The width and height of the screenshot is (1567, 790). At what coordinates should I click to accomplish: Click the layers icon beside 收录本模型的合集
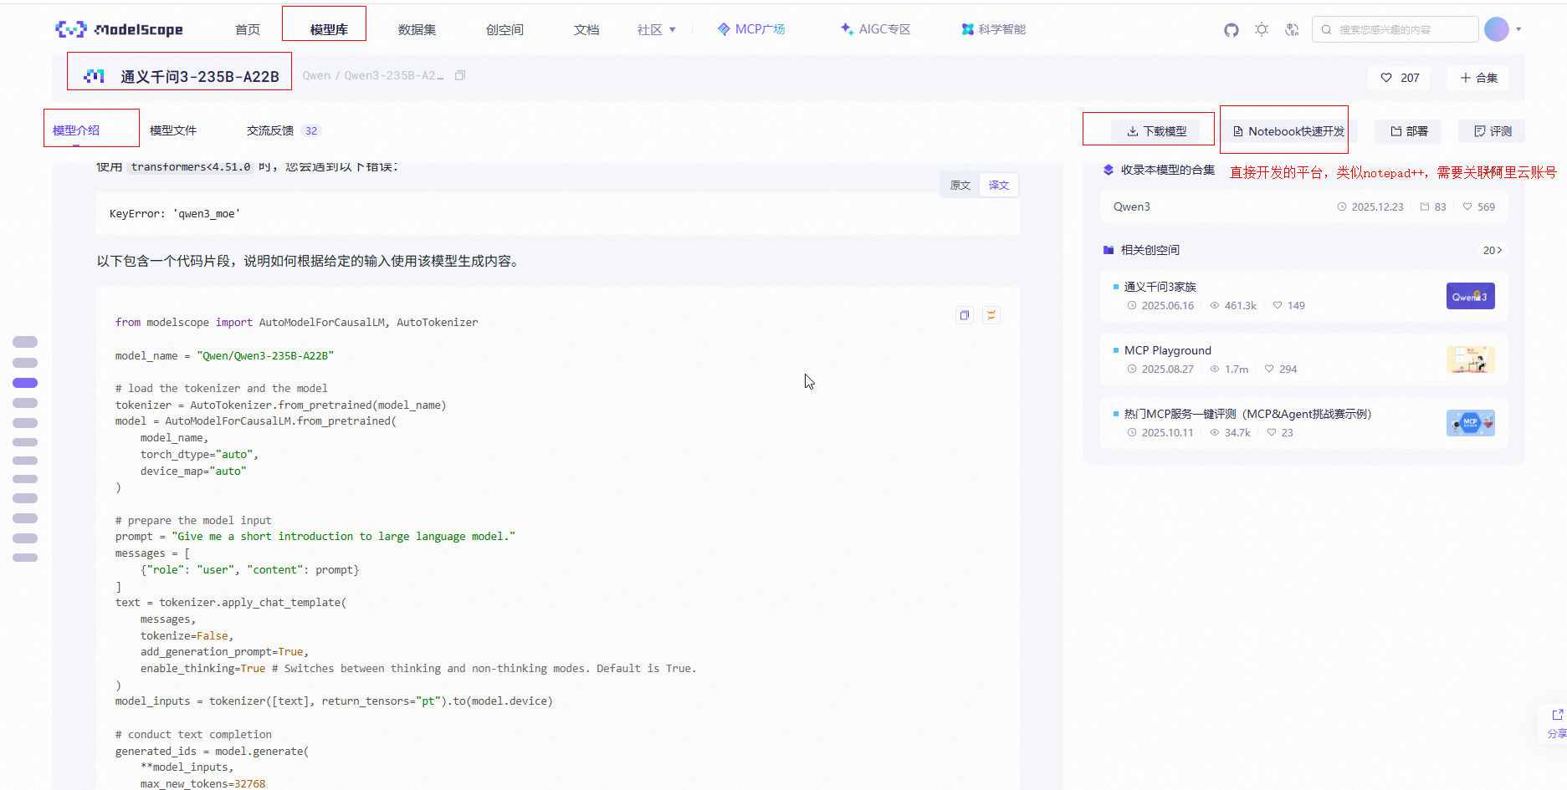point(1109,170)
